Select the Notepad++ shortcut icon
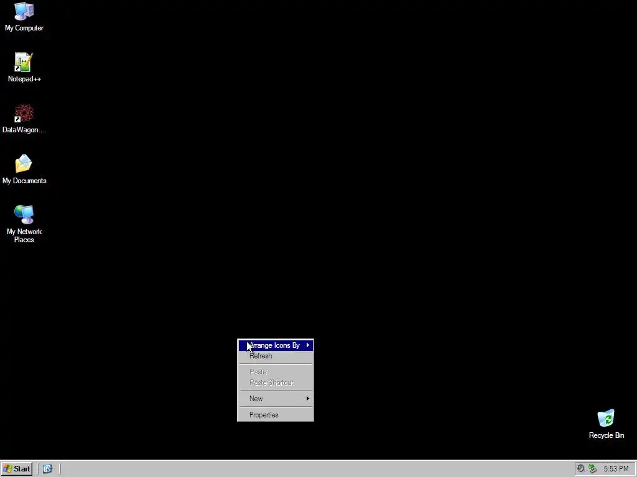 24,62
